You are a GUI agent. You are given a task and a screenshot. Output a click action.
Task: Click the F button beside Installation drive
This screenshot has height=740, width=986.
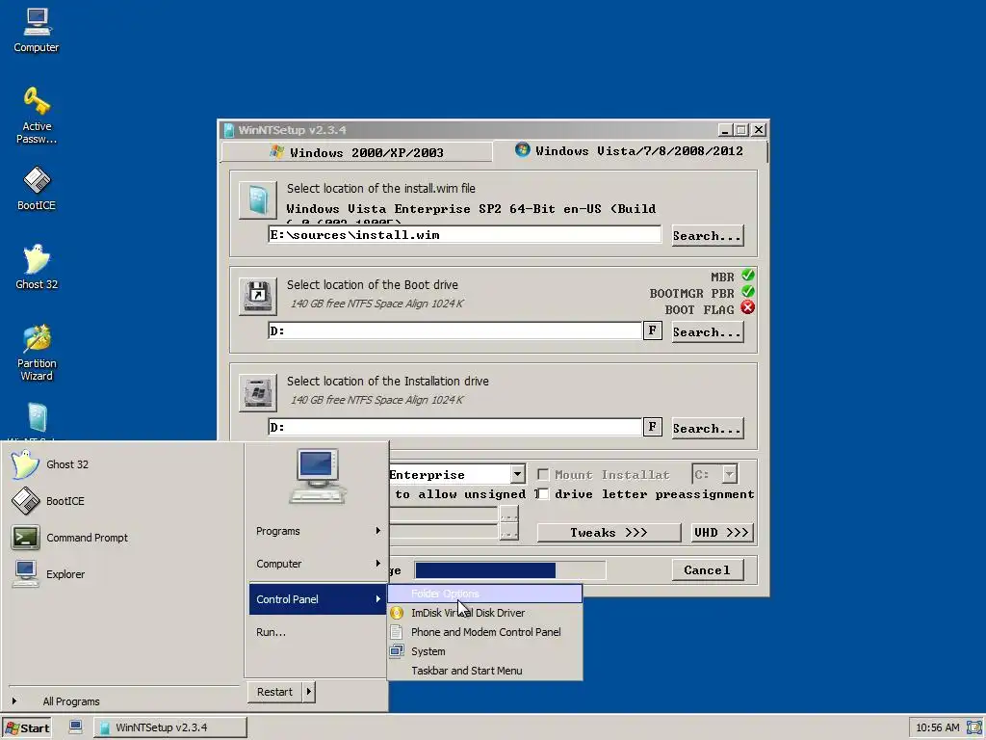point(652,427)
